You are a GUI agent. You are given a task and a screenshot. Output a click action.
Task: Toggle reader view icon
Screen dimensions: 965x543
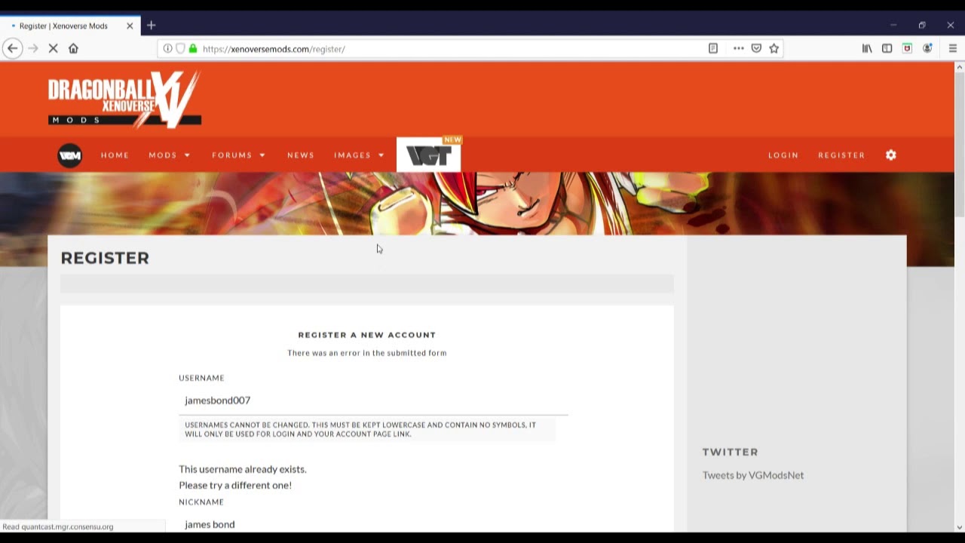713,48
